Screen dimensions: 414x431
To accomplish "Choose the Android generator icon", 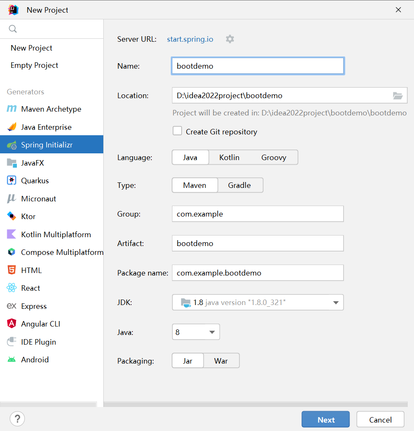I will pos(11,359).
